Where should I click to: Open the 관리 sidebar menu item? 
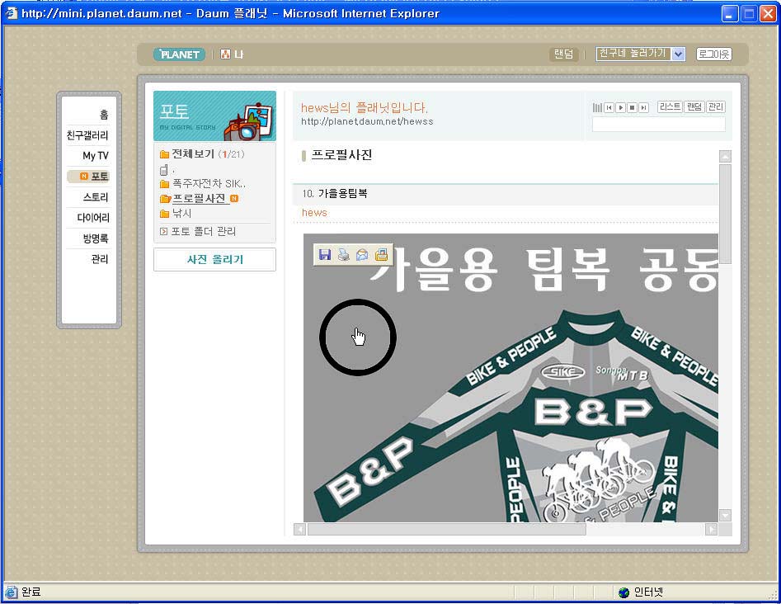tap(100, 259)
